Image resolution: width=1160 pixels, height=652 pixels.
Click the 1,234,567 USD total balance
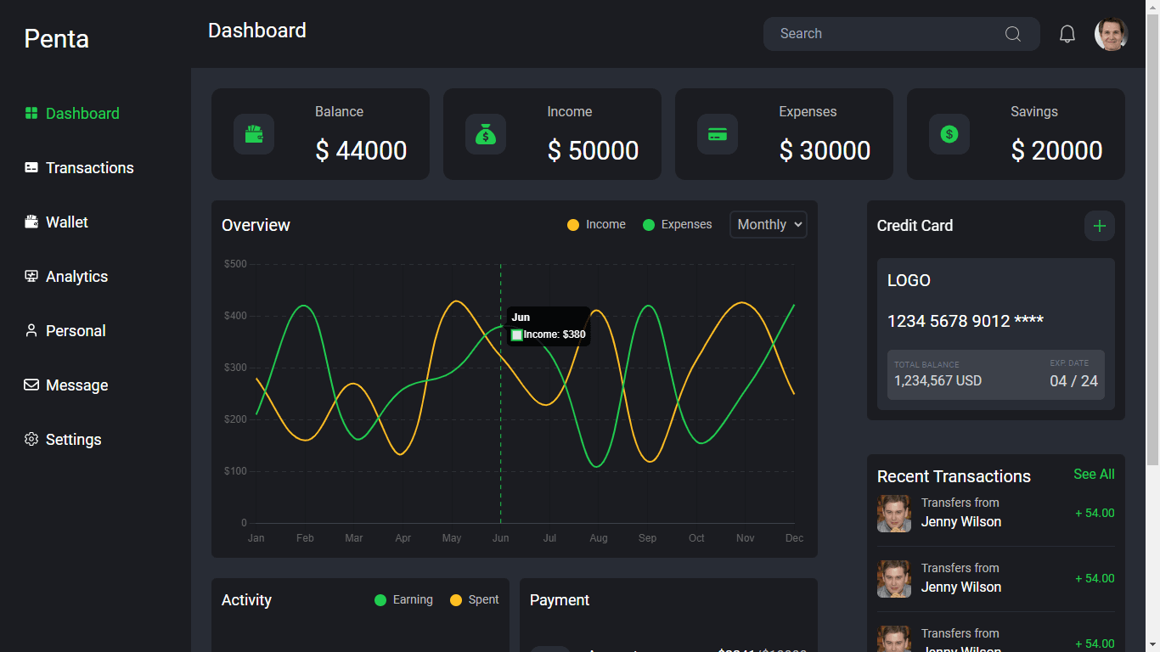(938, 381)
